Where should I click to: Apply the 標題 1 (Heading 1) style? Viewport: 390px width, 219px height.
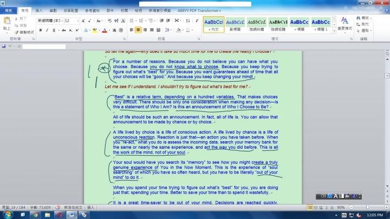(321, 24)
